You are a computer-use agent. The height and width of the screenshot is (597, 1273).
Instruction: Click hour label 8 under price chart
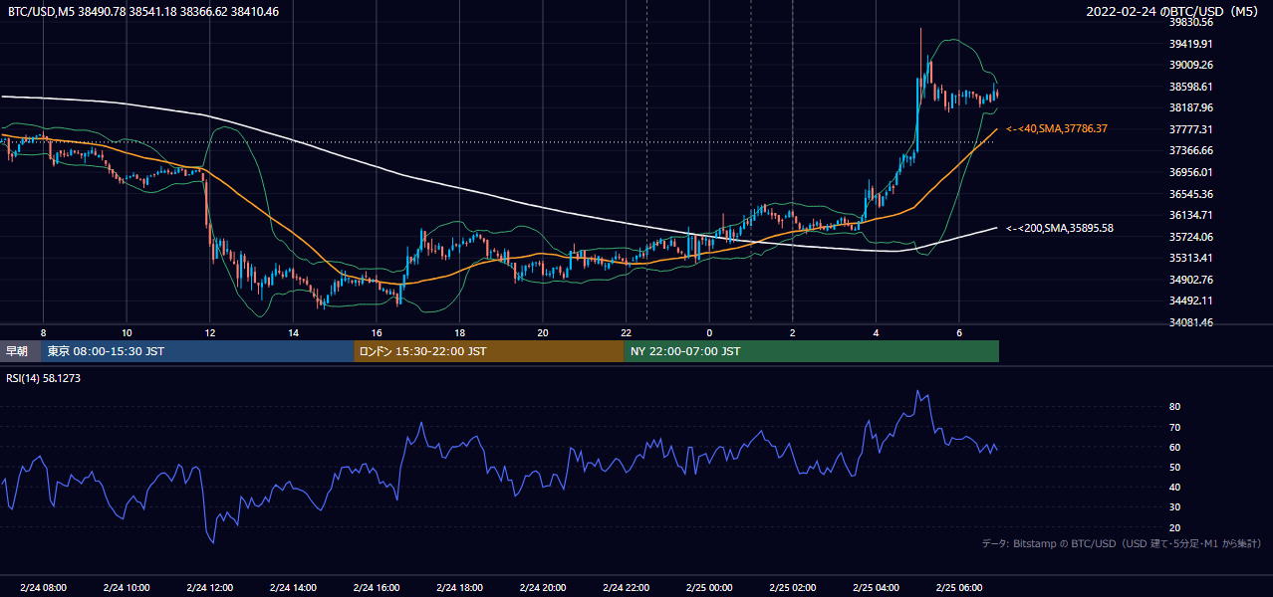pyautogui.click(x=43, y=332)
